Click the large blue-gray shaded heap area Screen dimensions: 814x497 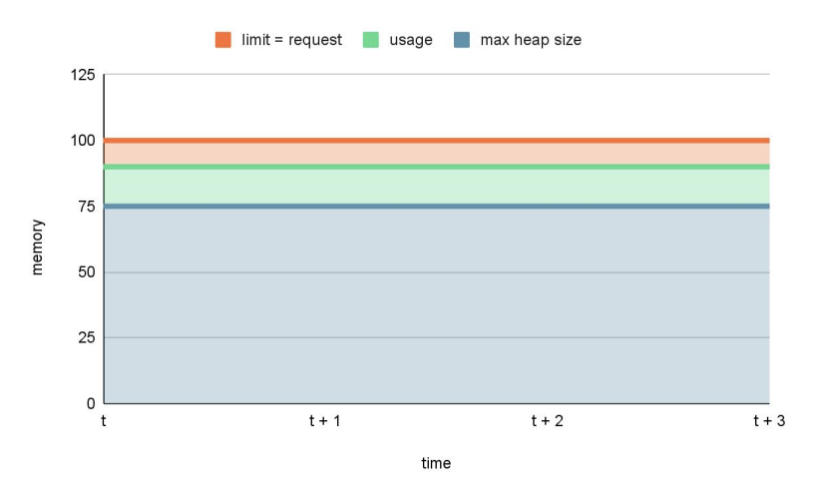pos(436,304)
